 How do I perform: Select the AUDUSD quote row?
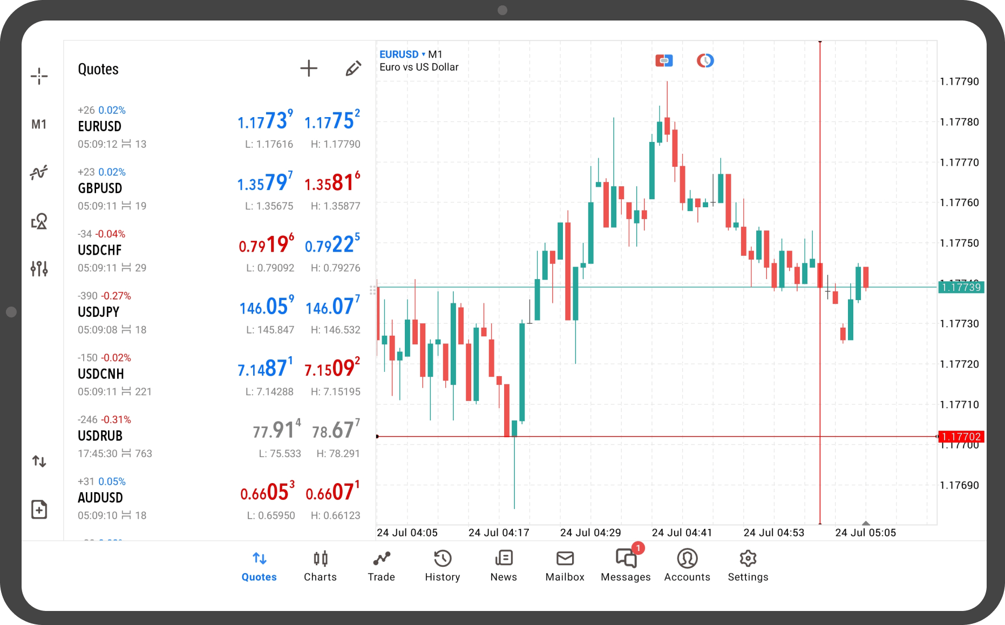(x=219, y=499)
